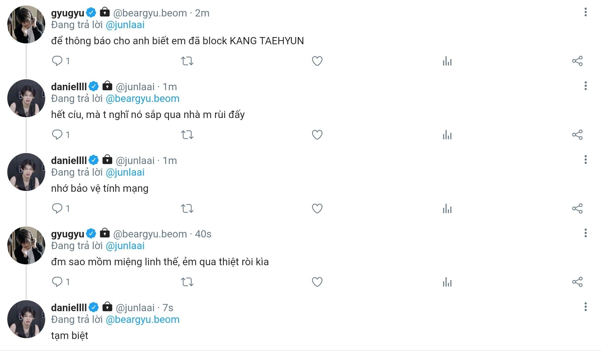The image size is (601, 351).
Task: Open more options on the "tạm biệt" tweet
Action: pyautogui.click(x=585, y=307)
